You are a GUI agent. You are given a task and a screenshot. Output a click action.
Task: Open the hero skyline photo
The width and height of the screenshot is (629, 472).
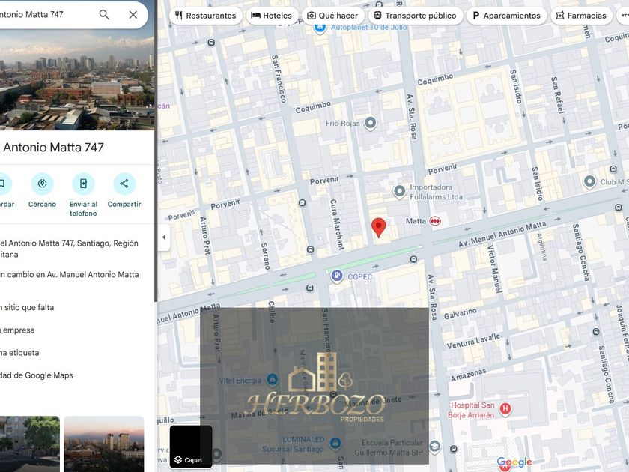[x=77, y=79]
